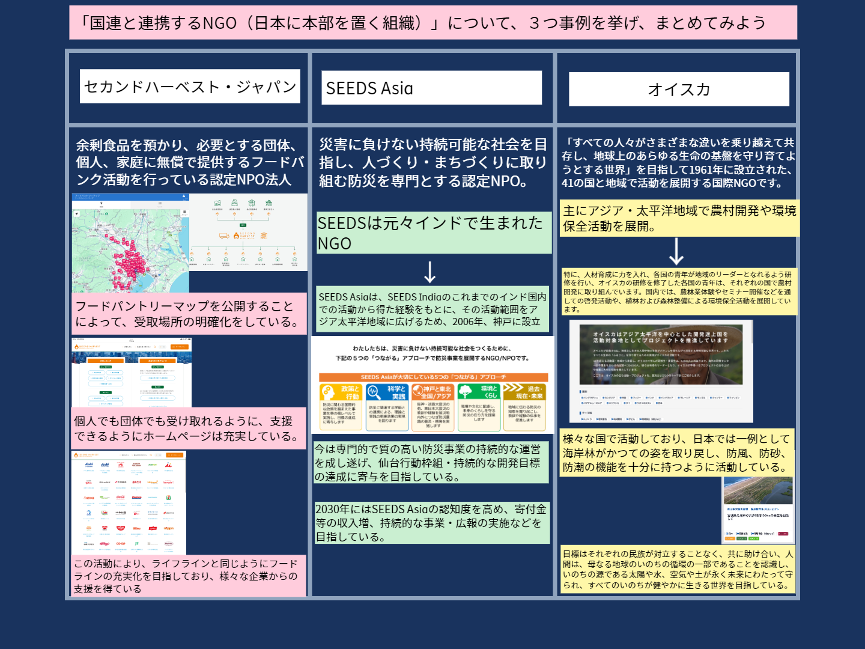Select the yellow 主にアジア・太平洋地域 text box
This screenshot has height=649, width=865.
(679, 218)
